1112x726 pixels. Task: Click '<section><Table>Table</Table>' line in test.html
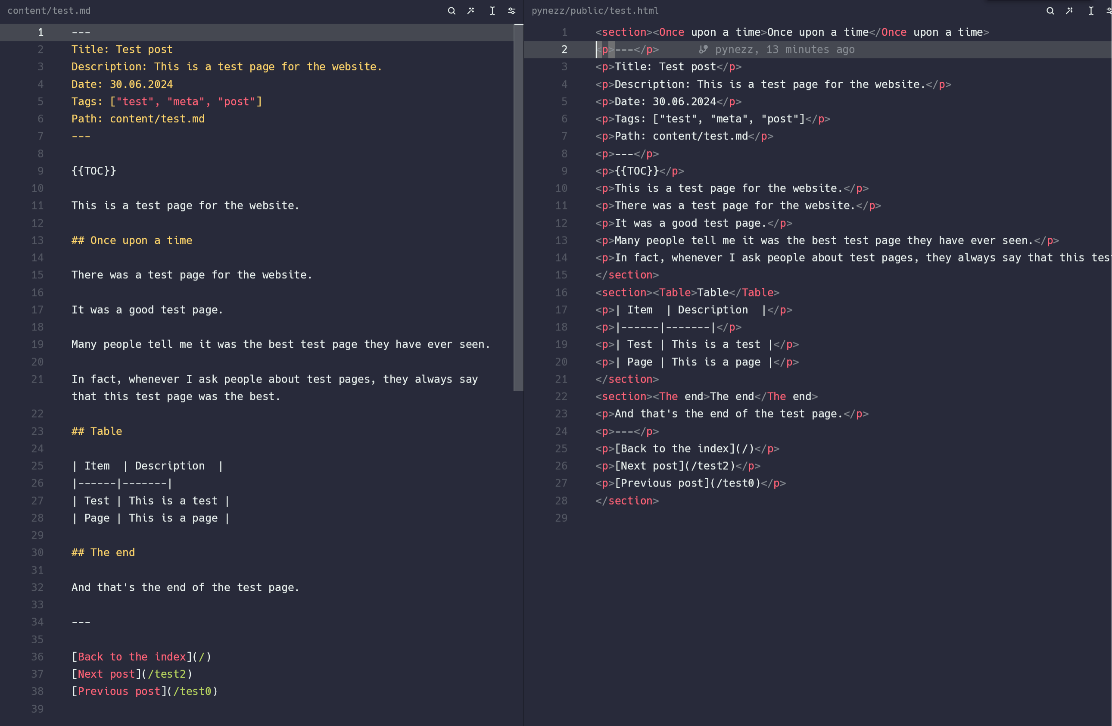(x=687, y=293)
